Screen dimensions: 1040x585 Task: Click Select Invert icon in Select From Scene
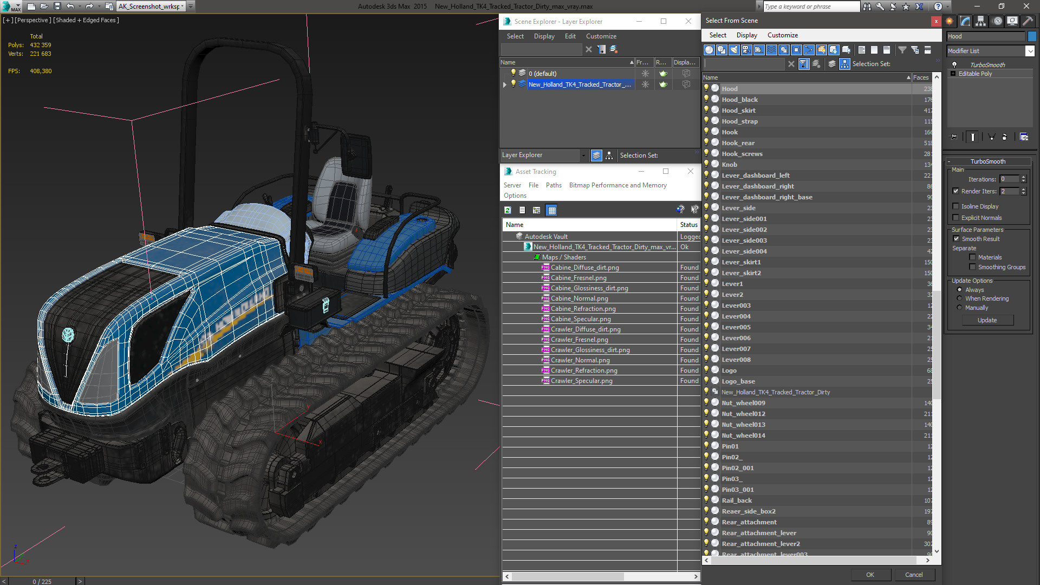click(887, 50)
